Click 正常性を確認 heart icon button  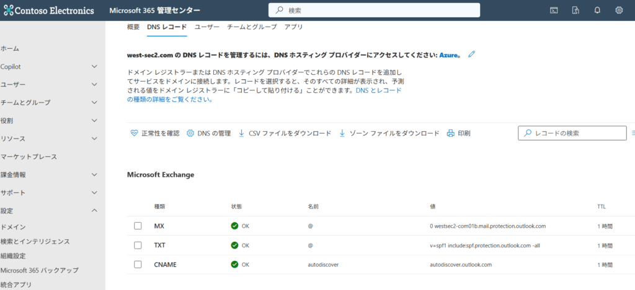(155, 134)
